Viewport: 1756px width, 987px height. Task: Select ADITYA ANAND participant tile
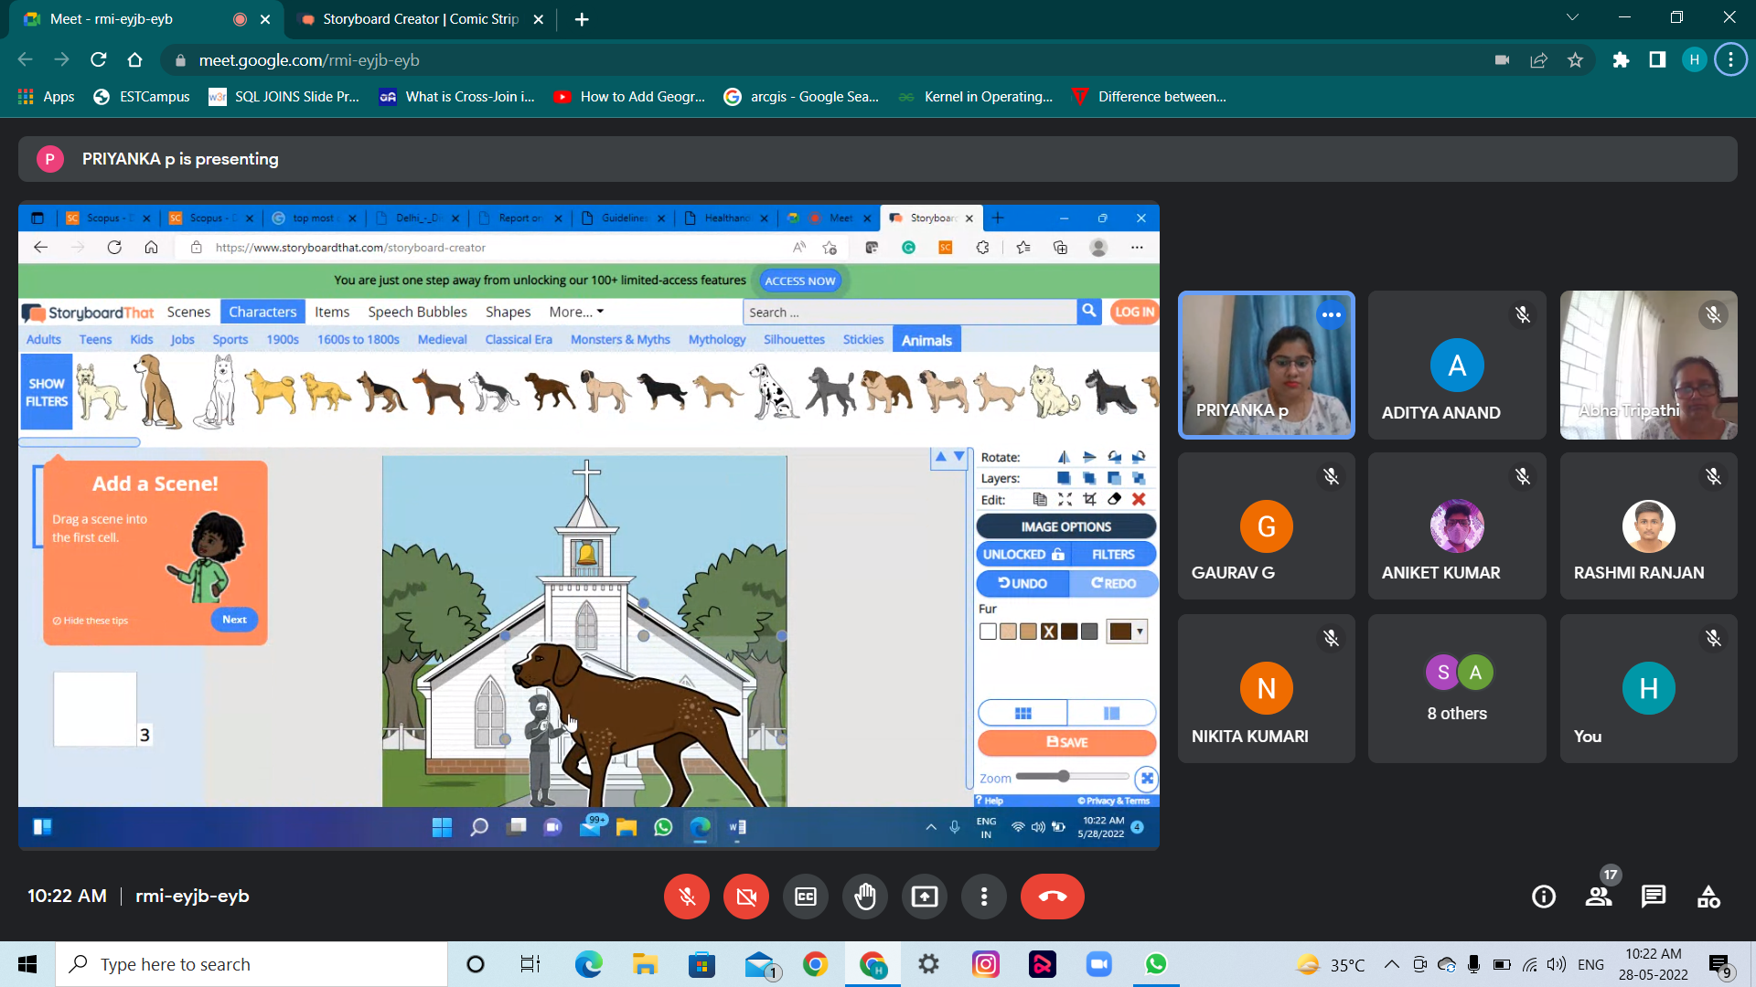[1457, 365]
